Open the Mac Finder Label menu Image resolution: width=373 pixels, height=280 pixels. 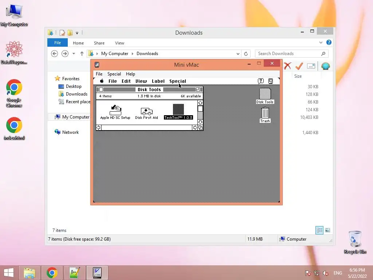coord(158,81)
